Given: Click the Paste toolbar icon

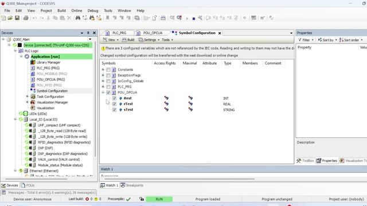Looking at the screenshot, I should tap(63, 18).
